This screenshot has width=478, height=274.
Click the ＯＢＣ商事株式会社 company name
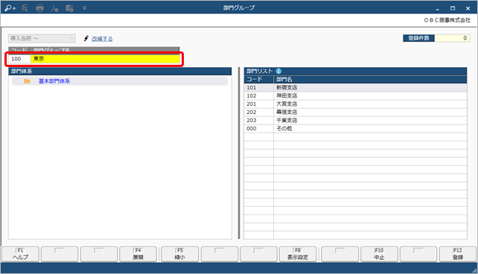point(447,20)
